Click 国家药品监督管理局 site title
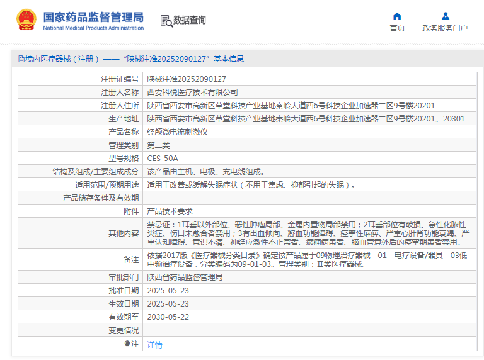This screenshot has height=360, width=484. 93,17
